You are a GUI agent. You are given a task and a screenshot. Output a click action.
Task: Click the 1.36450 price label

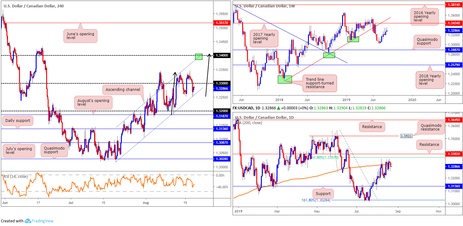pyautogui.click(x=454, y=120)
